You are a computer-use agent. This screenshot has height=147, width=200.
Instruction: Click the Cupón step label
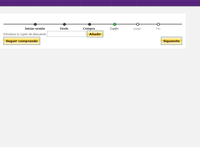click(x=114, y=29)
